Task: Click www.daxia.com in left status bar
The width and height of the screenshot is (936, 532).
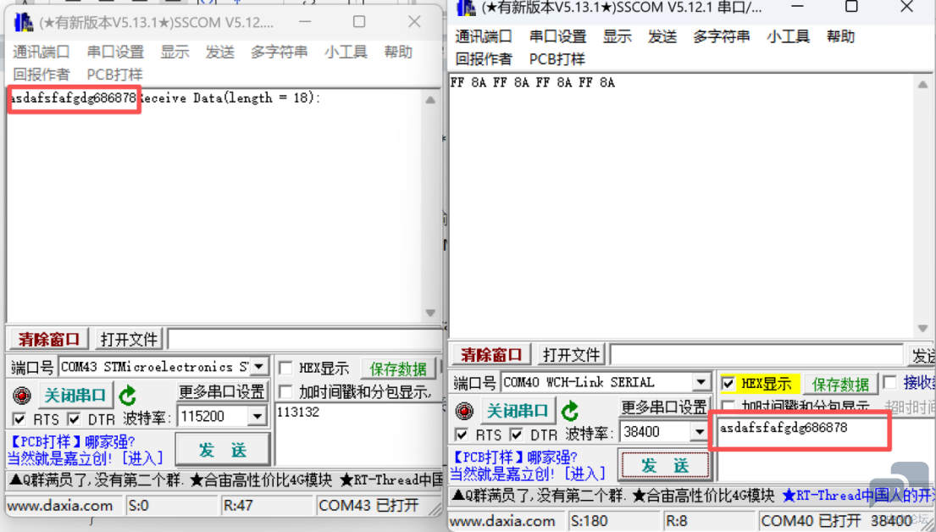Action: (60, 506)
